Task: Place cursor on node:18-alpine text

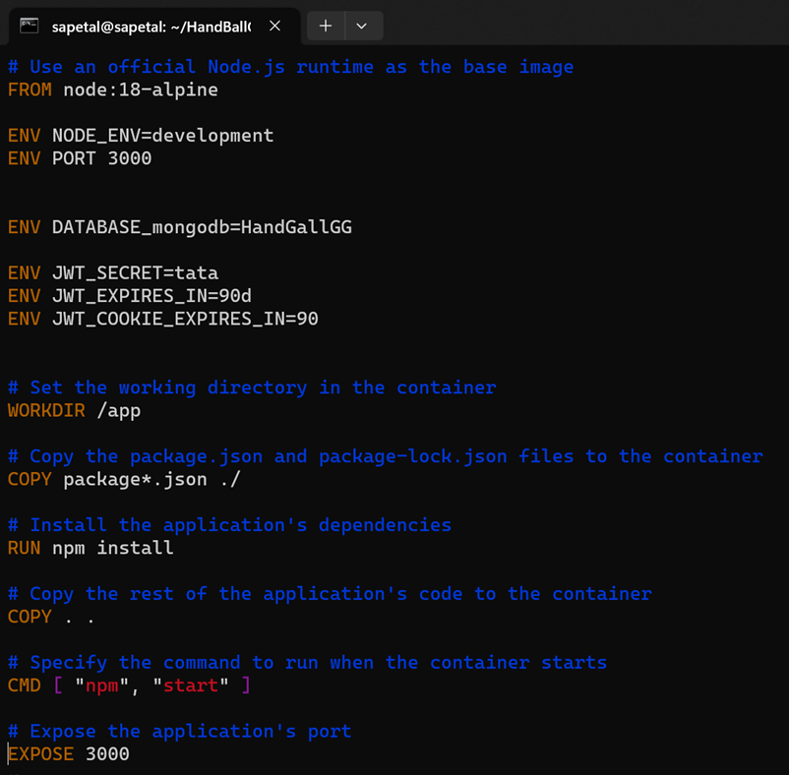Action: [141, 90]
